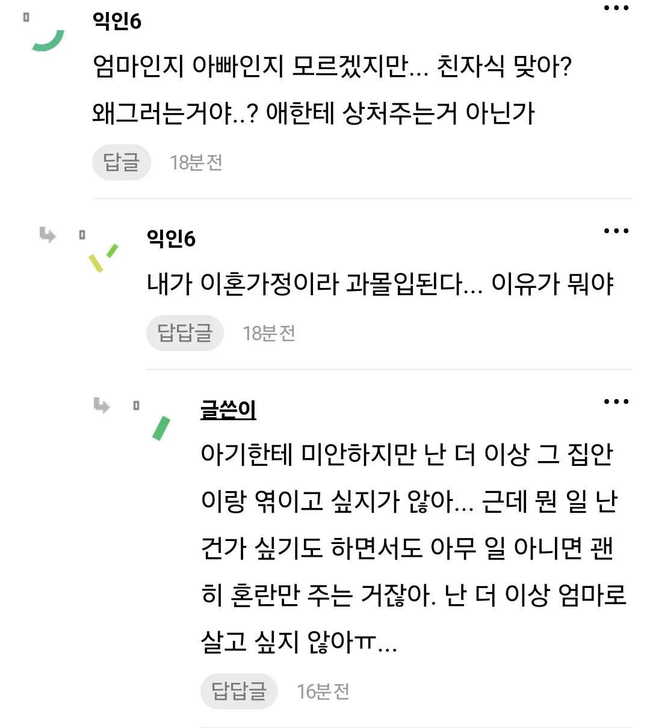The image size is (650, 728).
Task: Select reply text starting 내가 이혼가정이라
Action: (380, 283)
